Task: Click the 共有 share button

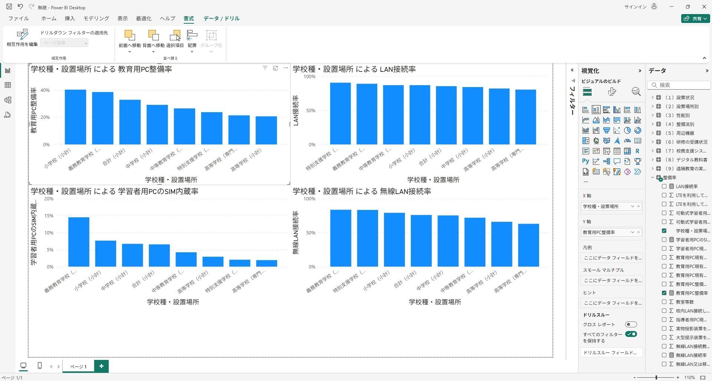Action: click(x=695, y=19)
